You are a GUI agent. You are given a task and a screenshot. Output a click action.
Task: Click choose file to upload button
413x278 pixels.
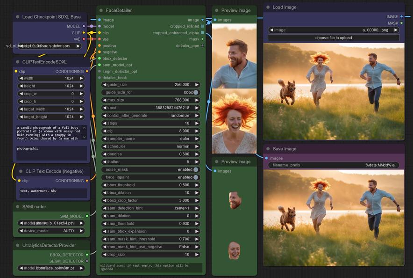click(x=334, y=38)
